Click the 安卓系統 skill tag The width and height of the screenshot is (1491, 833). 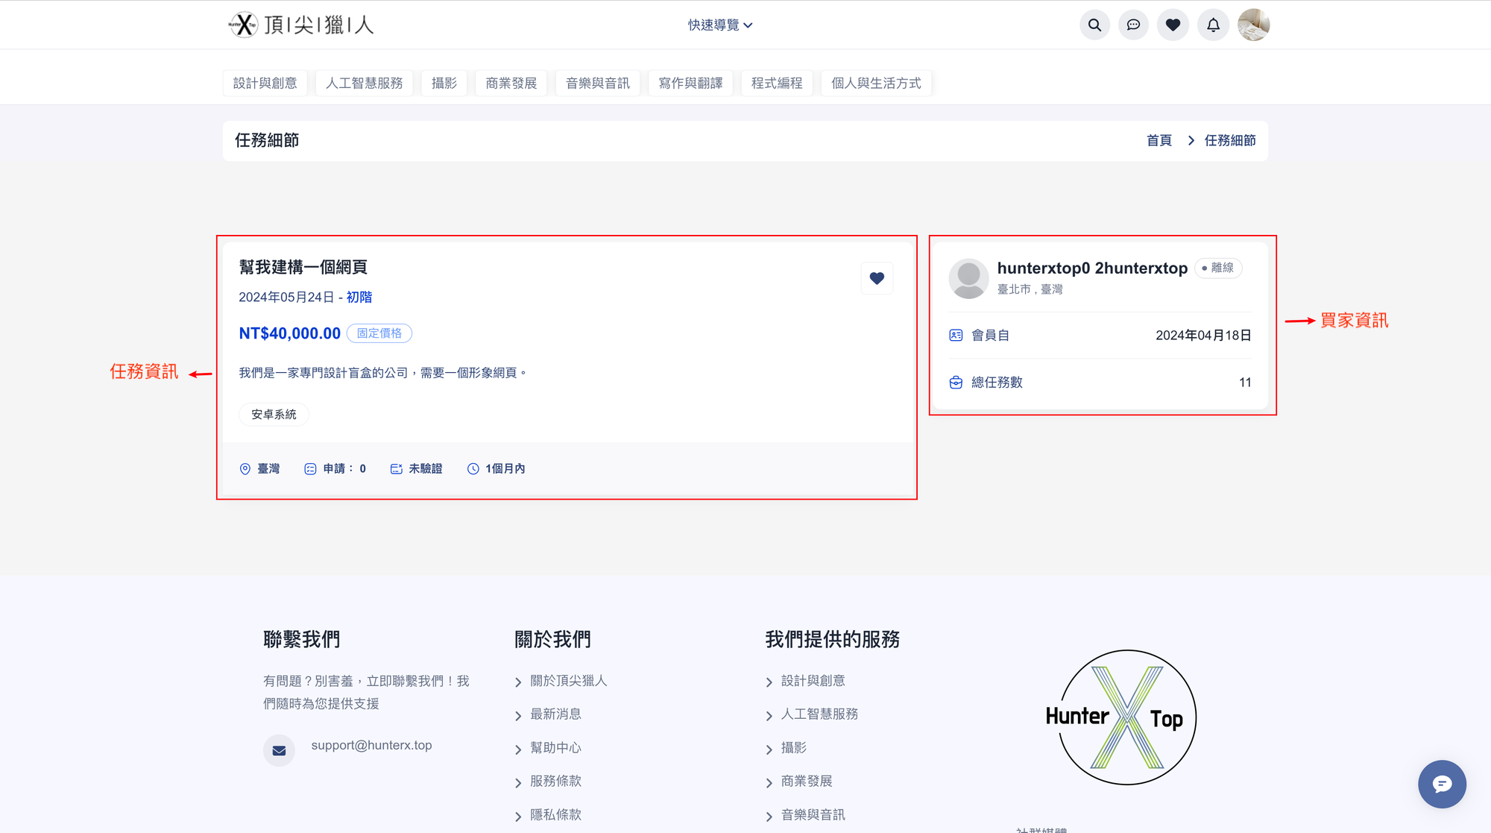pos(274,415)
